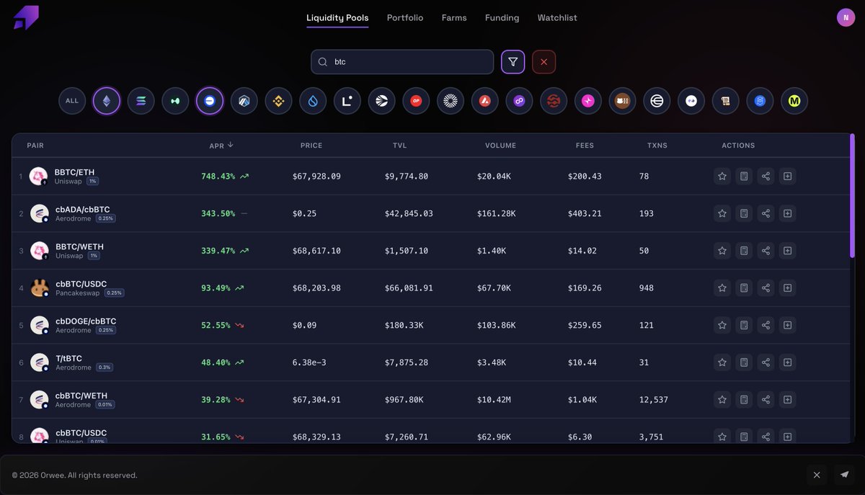865x495 pixels.
Task: Click the Orwee logo
Action: coord(26,18)
